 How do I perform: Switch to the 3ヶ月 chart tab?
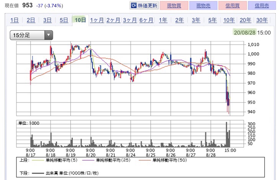[130, 20]
